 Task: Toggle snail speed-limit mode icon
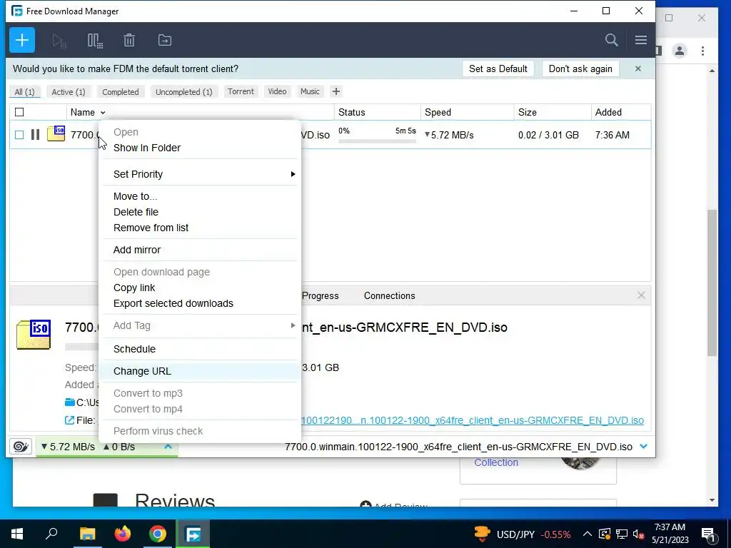coord(21,447)
